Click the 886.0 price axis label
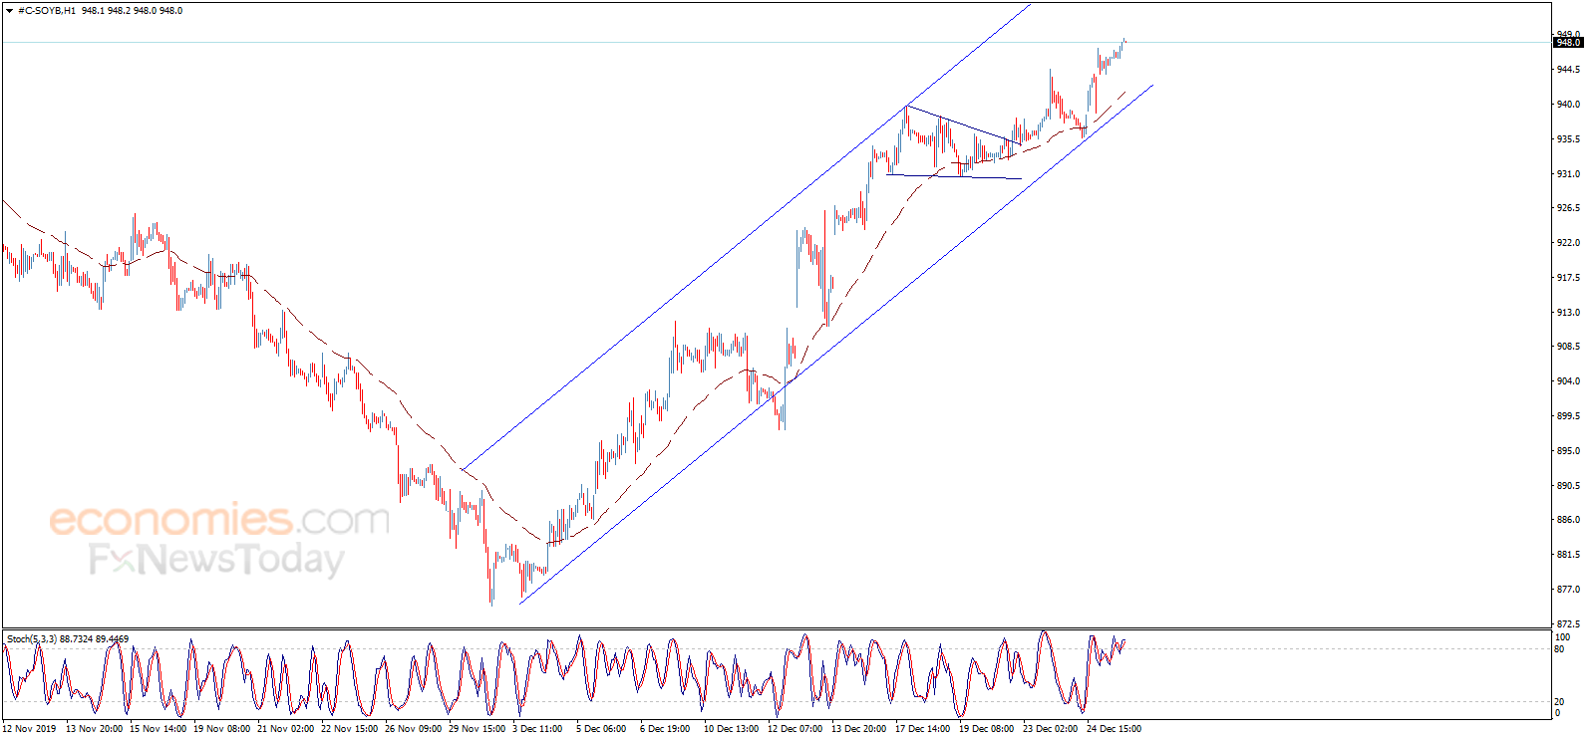The image size is (1591, 740). coord(1569,520)
